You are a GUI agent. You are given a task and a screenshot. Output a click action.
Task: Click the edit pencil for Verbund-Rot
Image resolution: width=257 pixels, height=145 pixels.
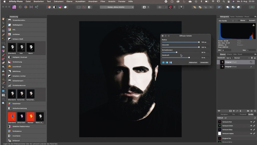click(x=254, y=122)
